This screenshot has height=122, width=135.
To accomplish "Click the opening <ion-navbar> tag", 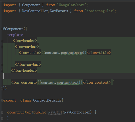I will (27, 47).
